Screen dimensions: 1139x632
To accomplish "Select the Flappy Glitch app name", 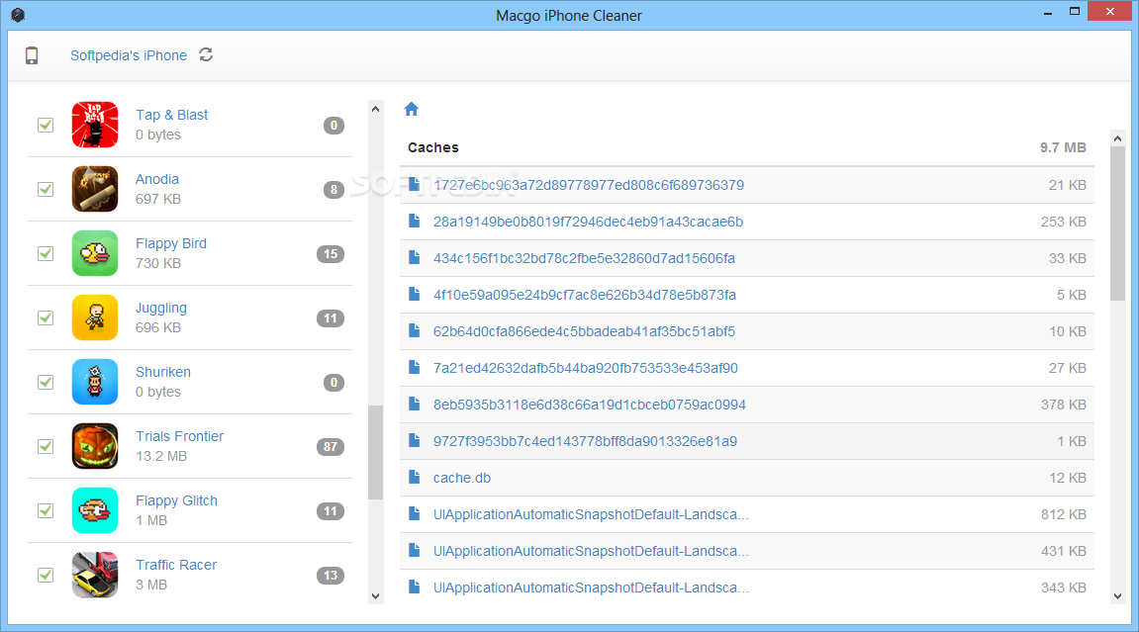I will [x=176, y=500].
